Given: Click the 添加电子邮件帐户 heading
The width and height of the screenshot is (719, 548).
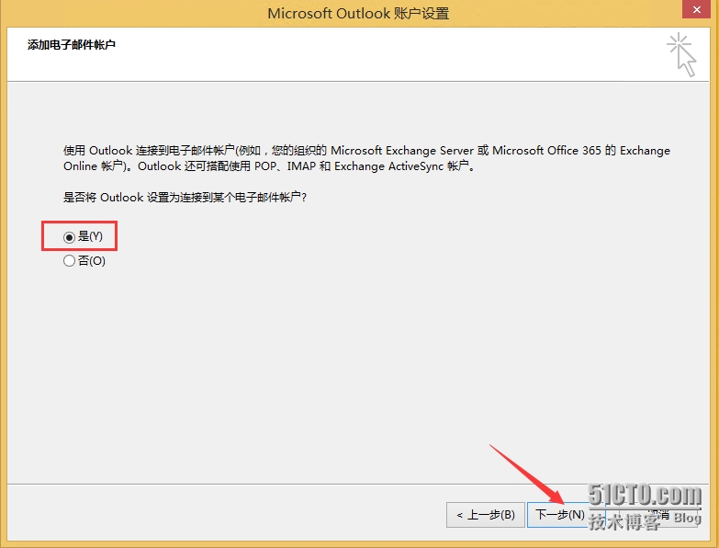Looking at the screenshot, I should (x=72, y=44).
